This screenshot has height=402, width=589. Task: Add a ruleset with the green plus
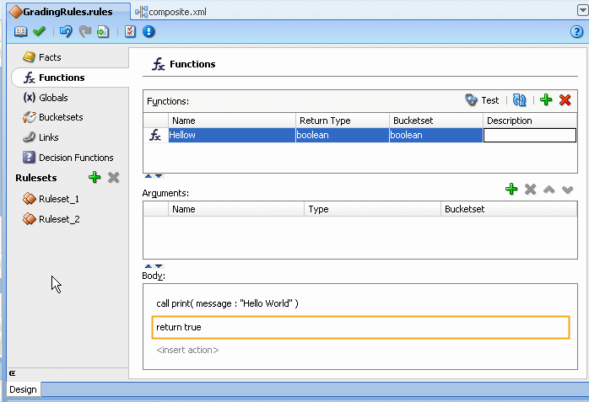pyautogui.click(x=95, y=177)
